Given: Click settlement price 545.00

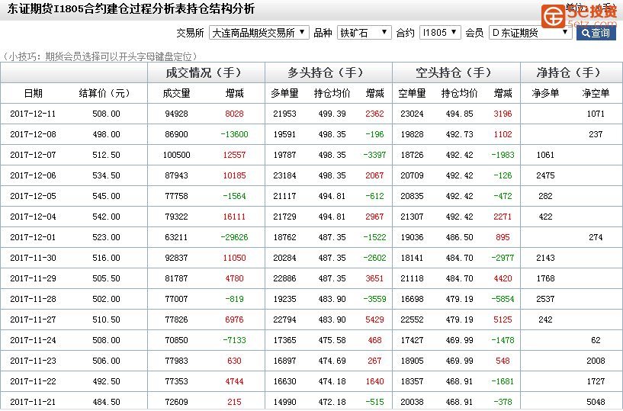Looking at the screenshot, I should click(x=106, y=197).
